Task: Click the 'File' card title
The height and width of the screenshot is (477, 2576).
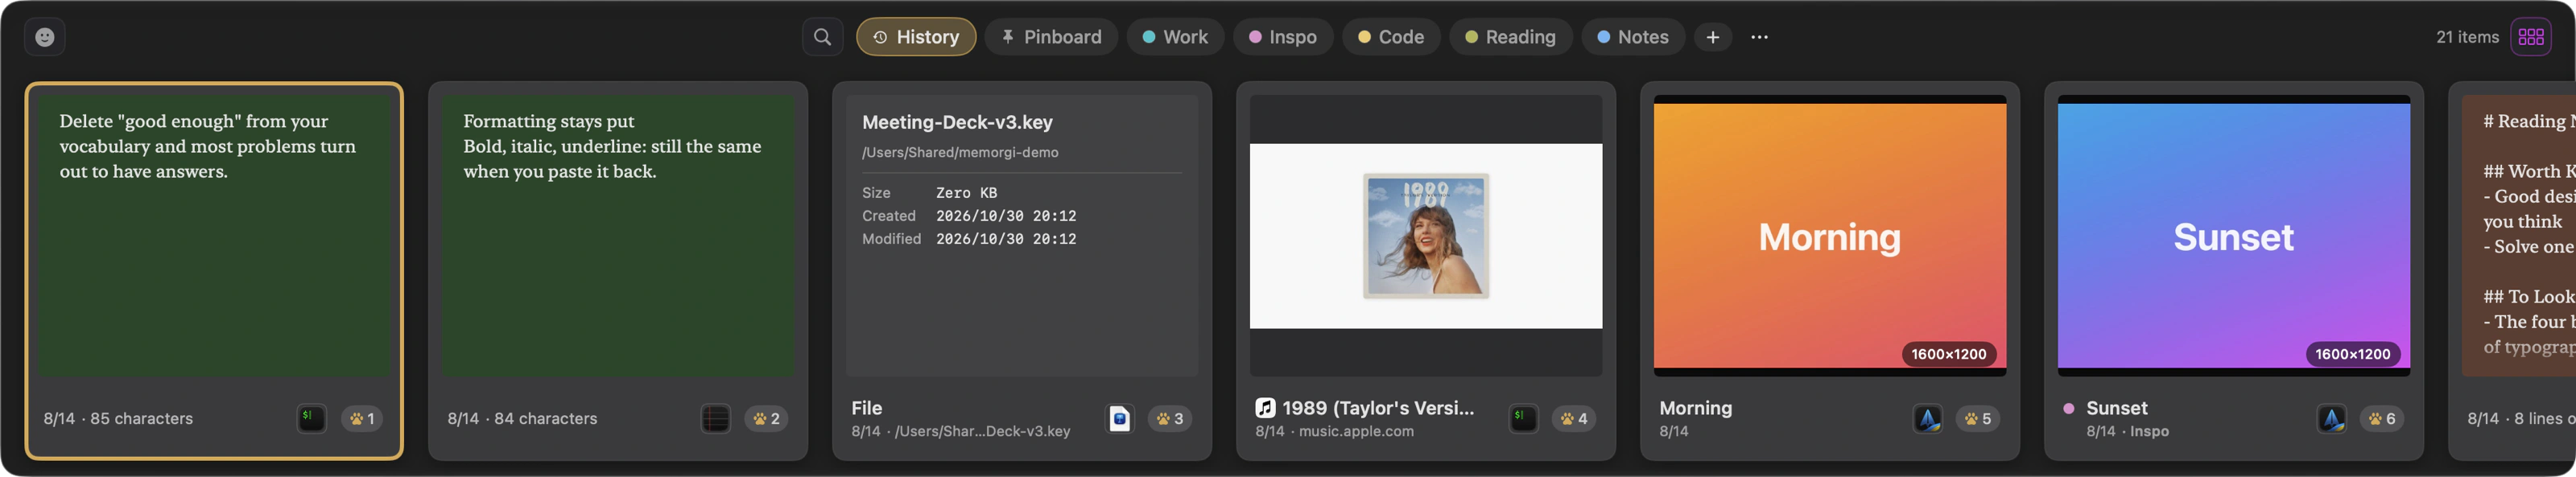Action: point(866,408)
